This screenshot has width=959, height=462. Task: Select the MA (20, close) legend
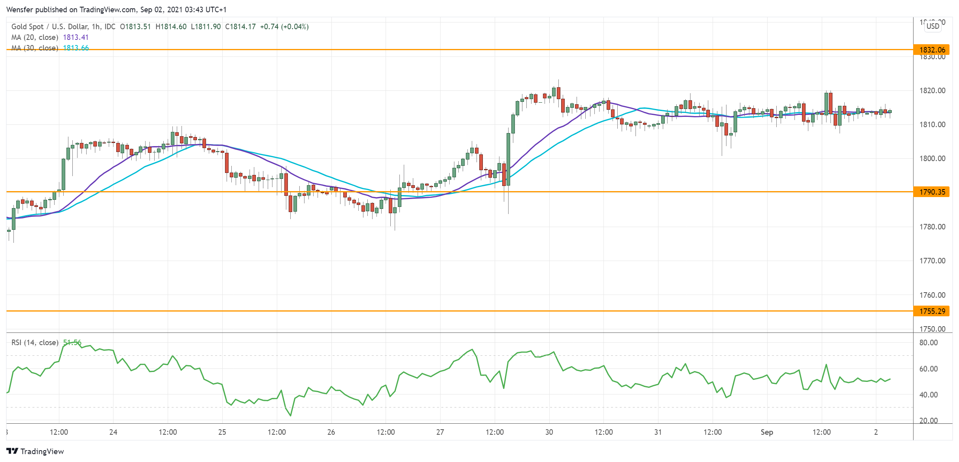tap(34, 37)
